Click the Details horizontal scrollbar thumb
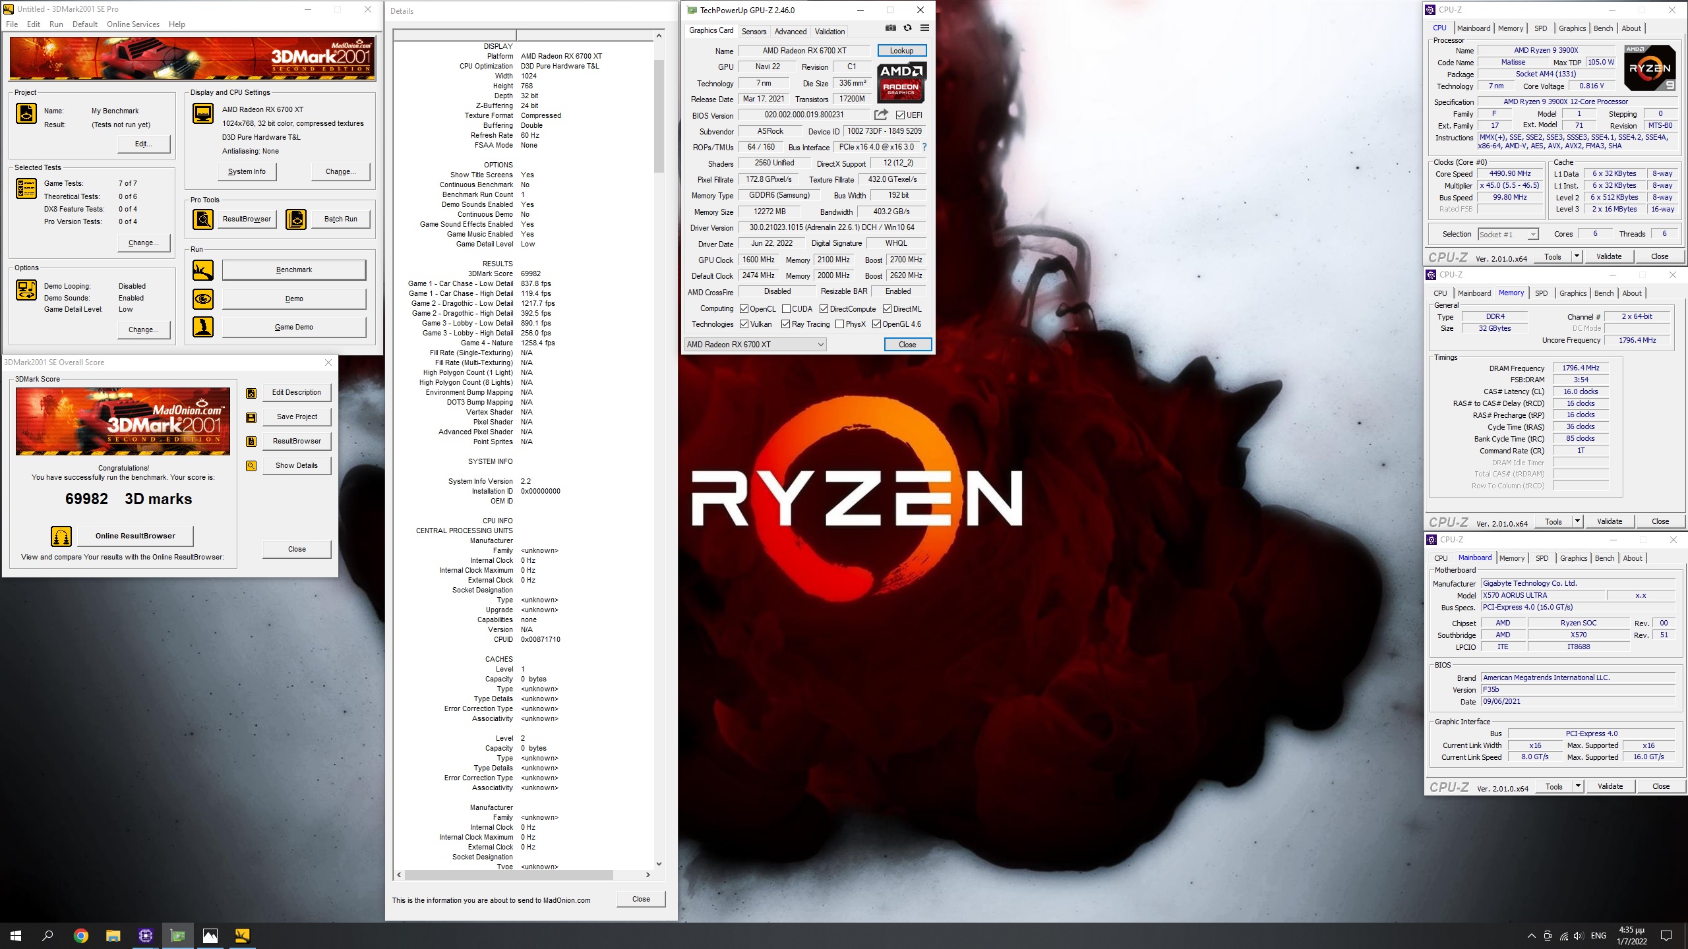This screenshot has height=949, width=1688. click(509, 875)
